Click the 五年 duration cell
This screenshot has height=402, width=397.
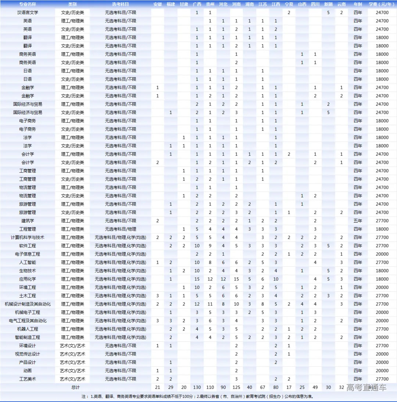[358, 220]
